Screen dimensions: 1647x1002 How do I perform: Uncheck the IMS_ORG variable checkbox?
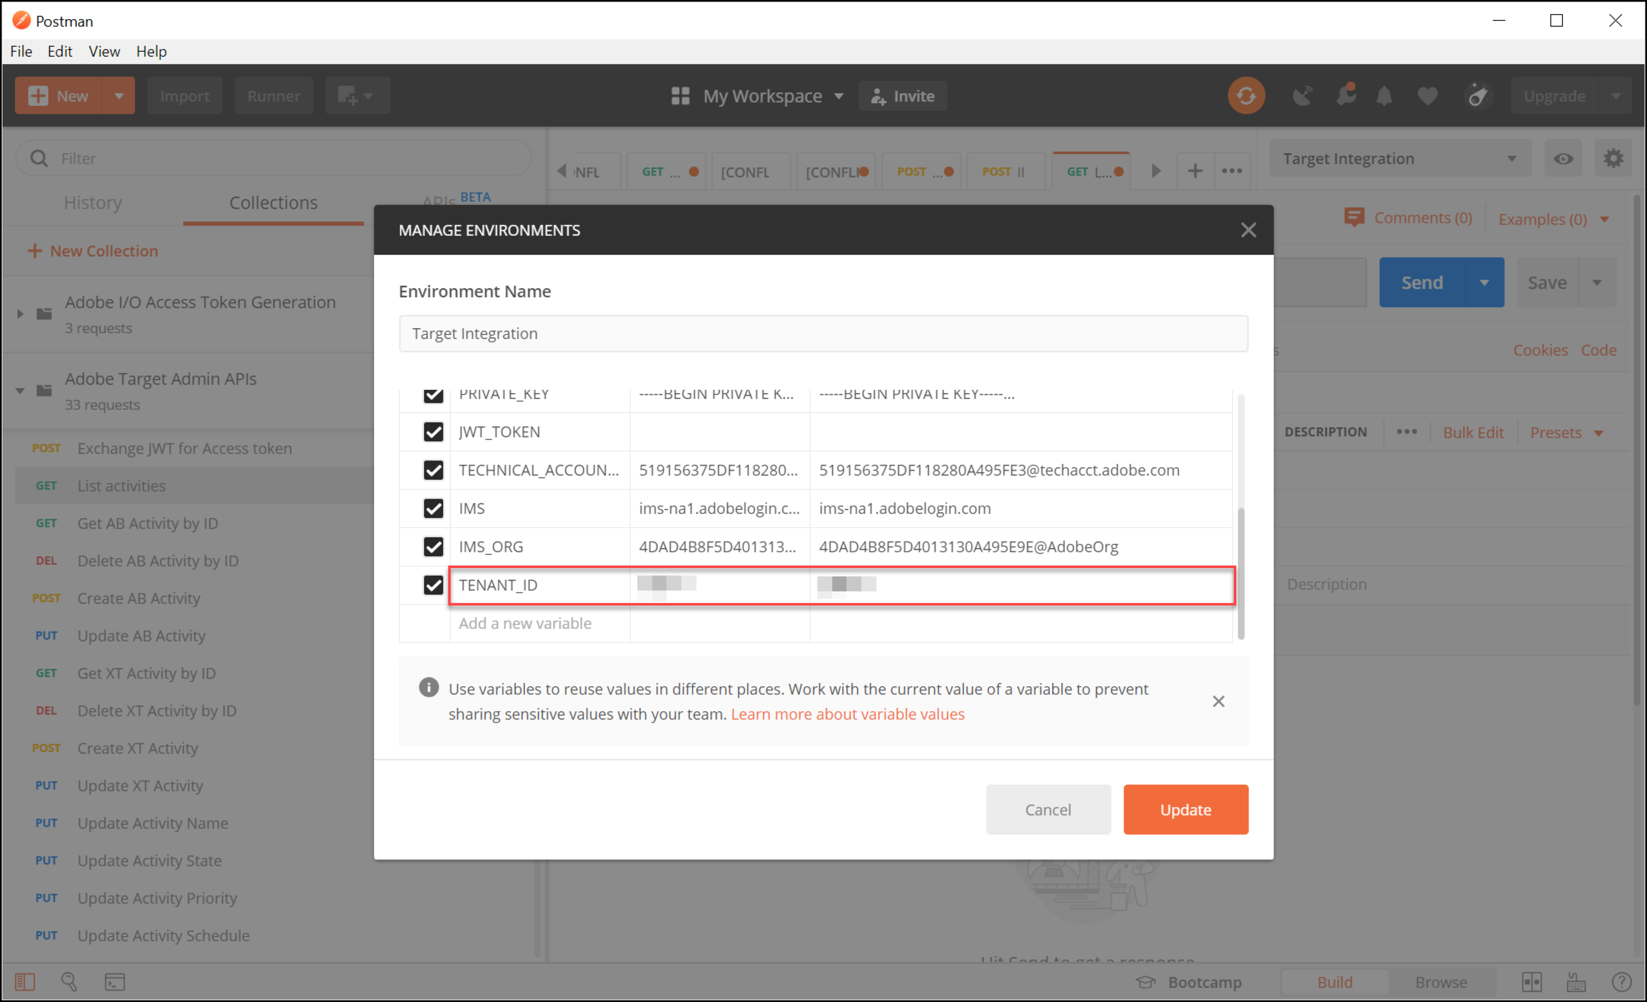point(433,547)
